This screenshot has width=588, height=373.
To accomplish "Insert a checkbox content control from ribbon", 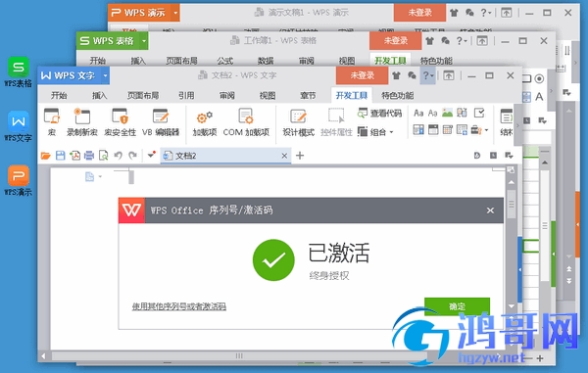I will coord(479,113).
